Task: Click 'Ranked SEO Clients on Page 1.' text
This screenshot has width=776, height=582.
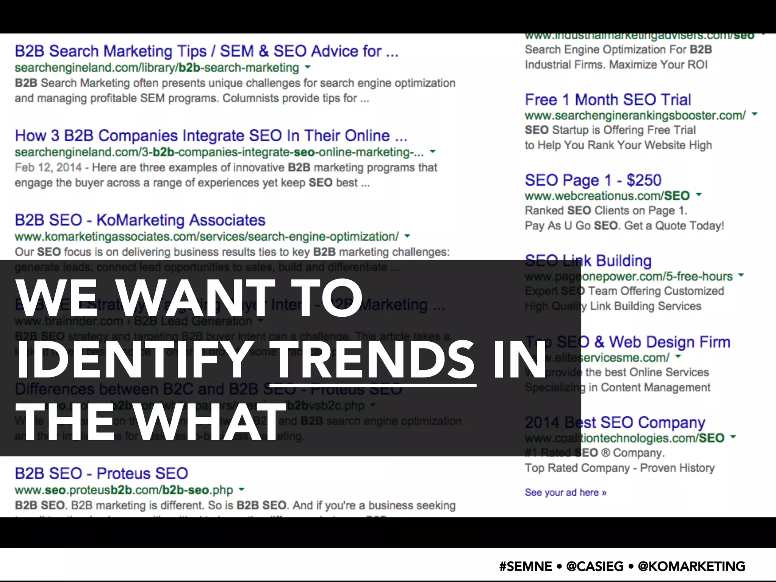Action: 606,211
